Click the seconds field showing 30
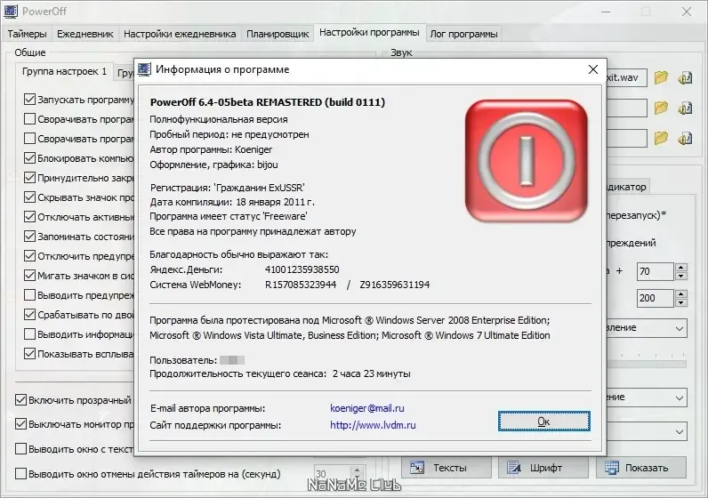 333,474
